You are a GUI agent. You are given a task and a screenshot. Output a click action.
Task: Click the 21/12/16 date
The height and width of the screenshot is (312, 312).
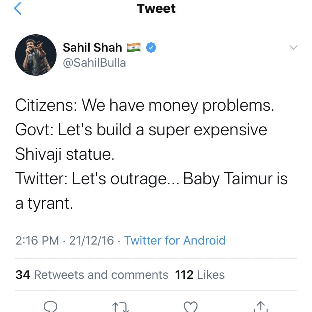point(91,240)
